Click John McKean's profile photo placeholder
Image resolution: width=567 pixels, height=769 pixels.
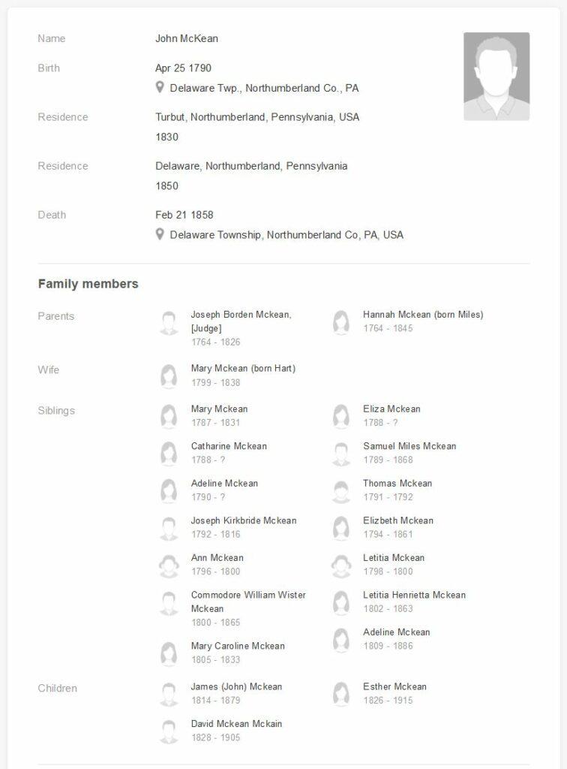click(x=496, y=76)
